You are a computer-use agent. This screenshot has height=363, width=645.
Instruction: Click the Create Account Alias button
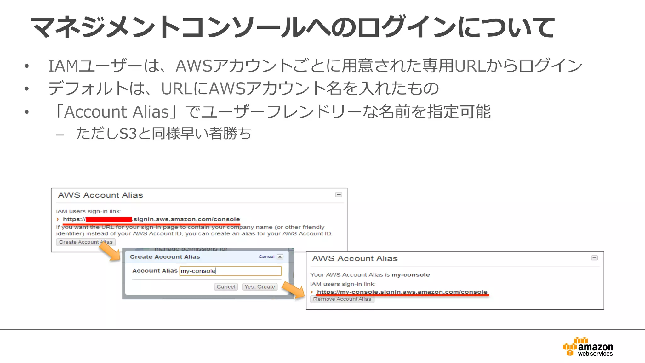(x=86, y=242)
